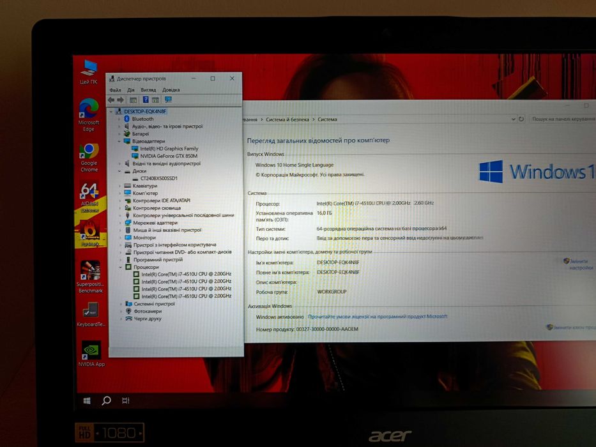
Task: Click the scan for hardware changes monitor icon
Action: pos(169,100)
